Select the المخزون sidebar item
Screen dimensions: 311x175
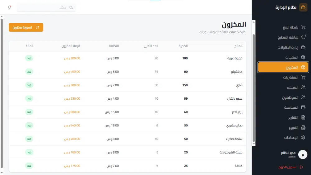click(x=283, y=67)
